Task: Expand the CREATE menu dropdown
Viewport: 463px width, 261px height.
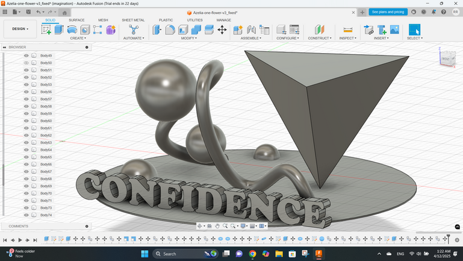Action: (x=78, y=38)
